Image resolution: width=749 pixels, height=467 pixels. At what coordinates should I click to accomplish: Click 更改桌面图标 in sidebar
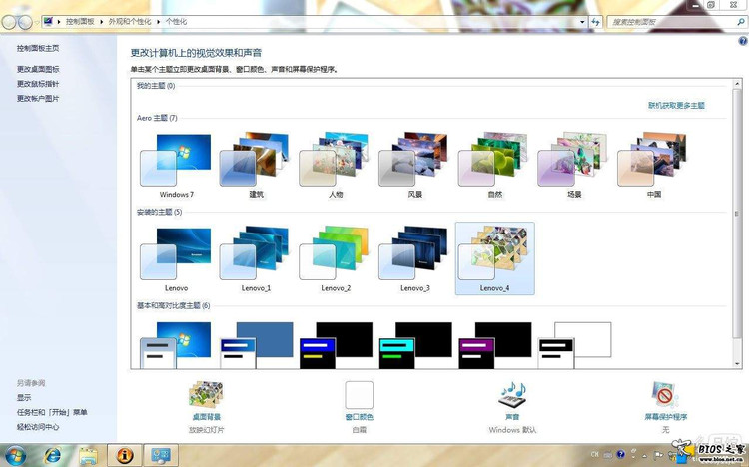[38, 69]
